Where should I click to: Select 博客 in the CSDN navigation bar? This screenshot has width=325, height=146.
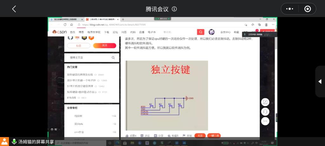pyautogui.click(x=81, y=32)
